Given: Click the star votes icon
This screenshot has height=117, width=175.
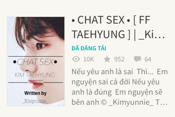Looking at the screenshot, I should 107,59.
